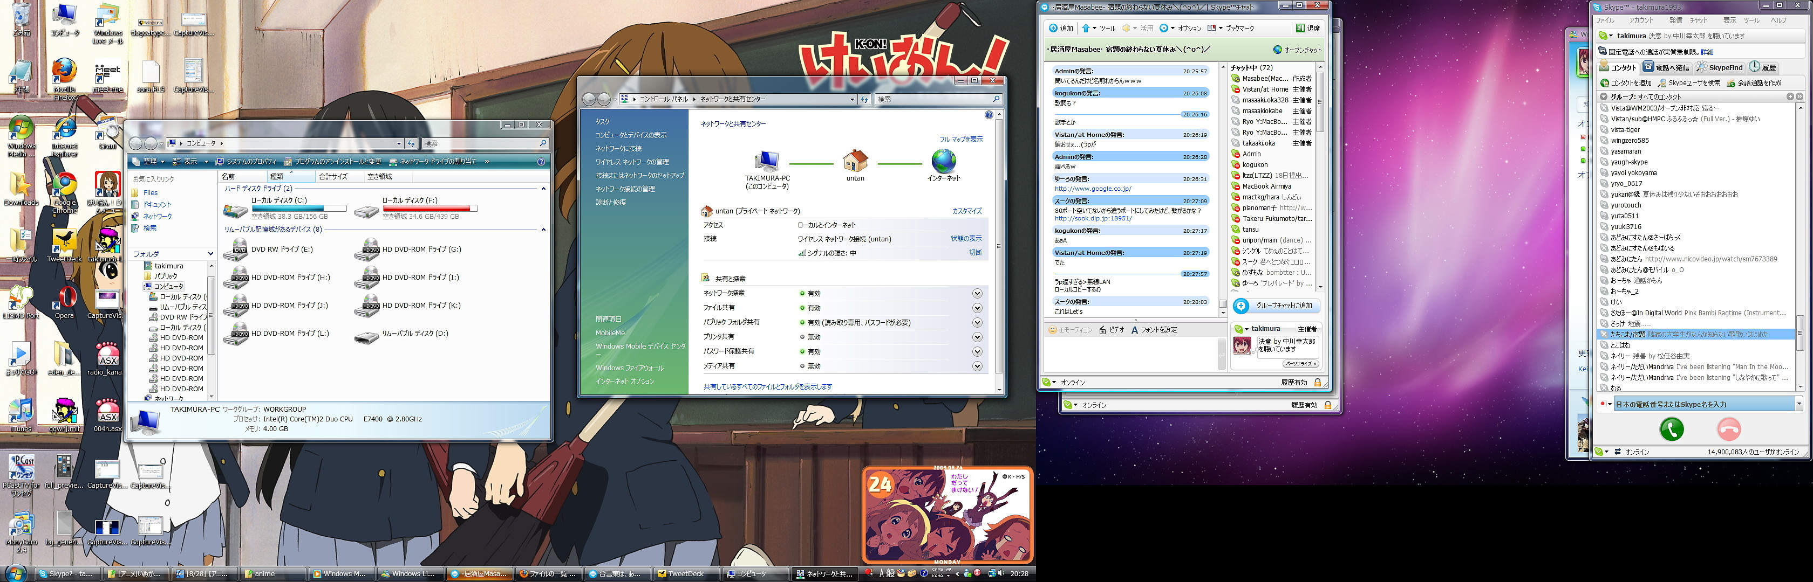Switch to 履歴 history tab in Skype
The image size is (1813, 582).
1762,67
